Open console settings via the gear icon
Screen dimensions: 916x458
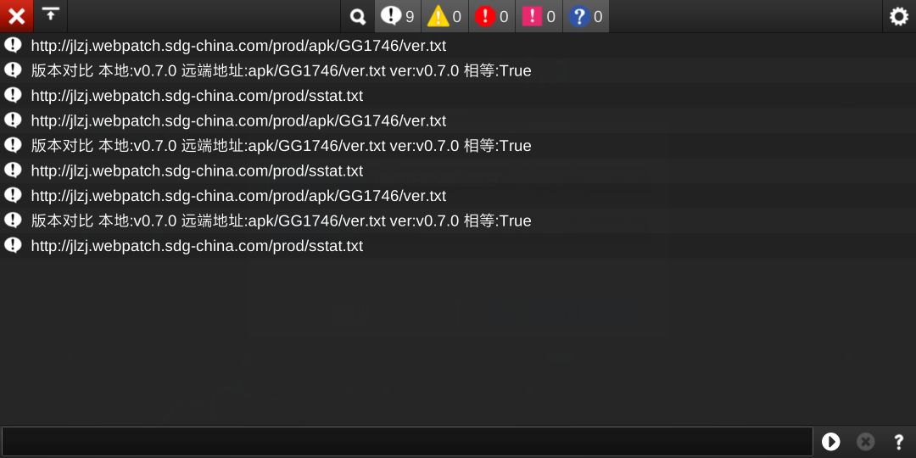(899, 16)
